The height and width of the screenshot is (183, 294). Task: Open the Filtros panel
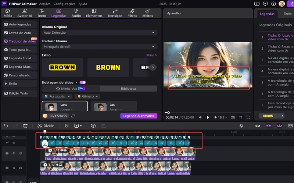132,13
